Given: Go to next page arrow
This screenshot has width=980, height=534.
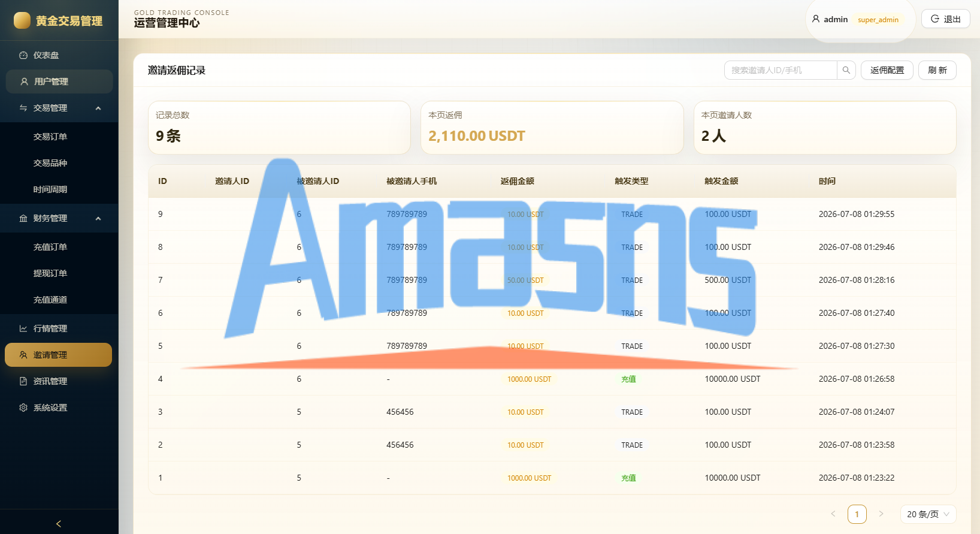Looking at the screenshot, I should pyautogui.click(x=881, y=514).
